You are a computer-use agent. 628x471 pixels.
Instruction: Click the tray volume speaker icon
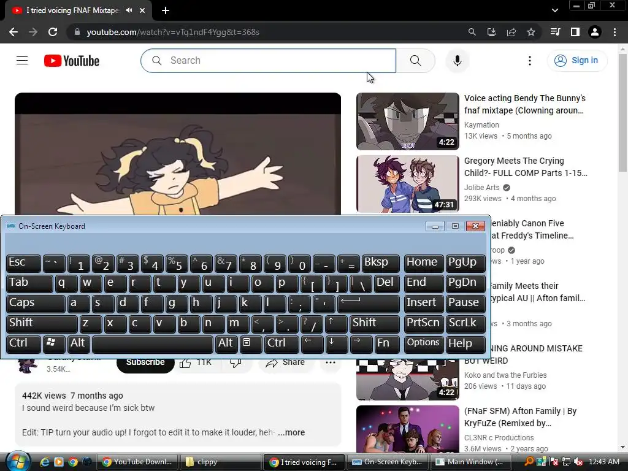pyautogui.click(x=578, y=462)
